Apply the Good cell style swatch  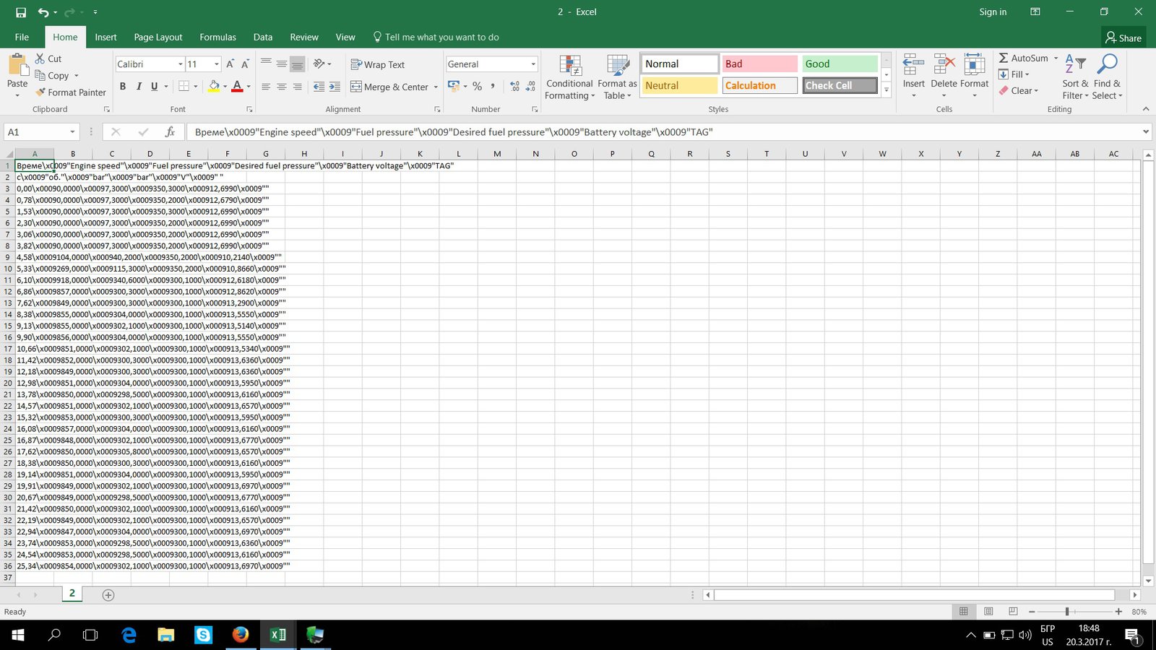(x=840, y=64)
